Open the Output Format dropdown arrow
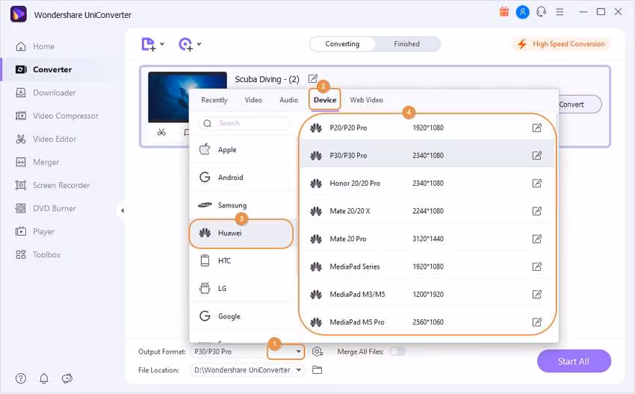Image resolution: width=635 pixels, height=394 pixels. [x=299, y=351]
